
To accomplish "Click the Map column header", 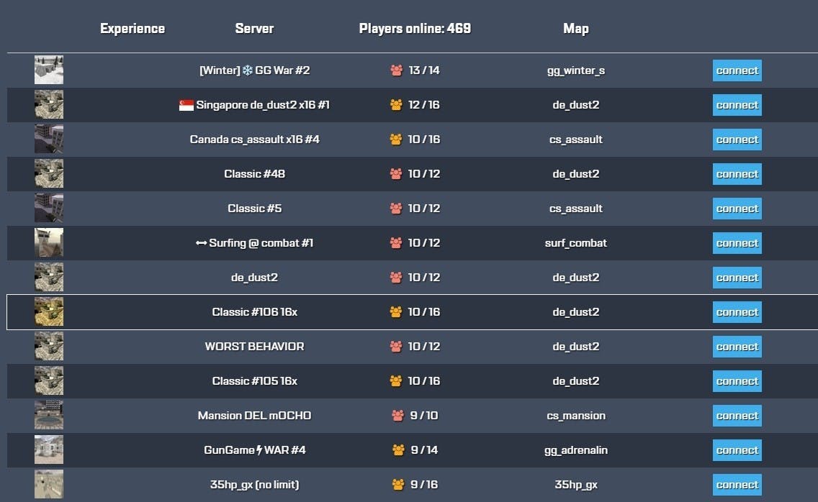I will coord(575,29).
